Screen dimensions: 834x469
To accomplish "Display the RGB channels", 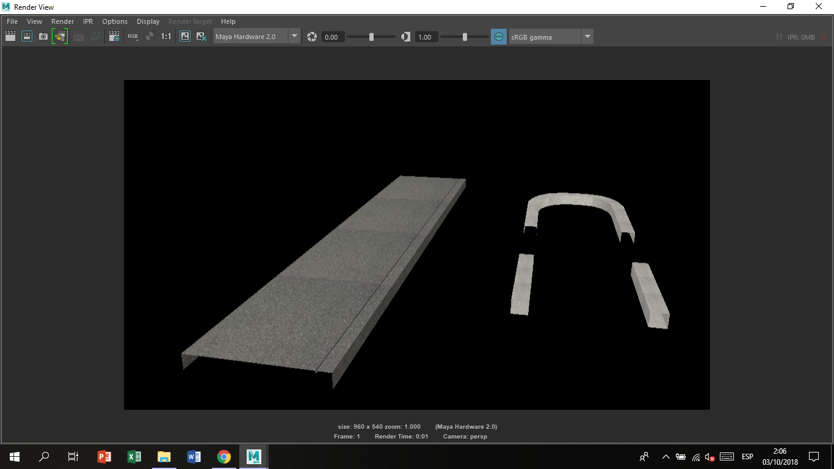I will point(132,36).
